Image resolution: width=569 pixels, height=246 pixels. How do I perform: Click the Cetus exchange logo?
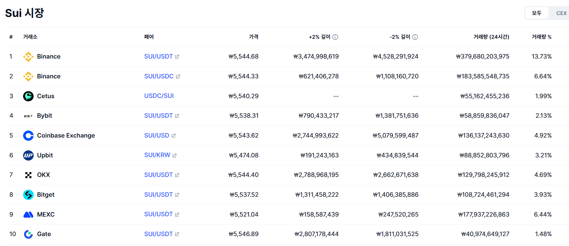click(x=28, y=96)
